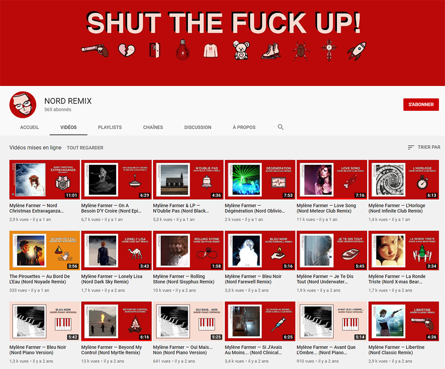
Task: Select the Vidéos tab
Action: coord(69,127)
